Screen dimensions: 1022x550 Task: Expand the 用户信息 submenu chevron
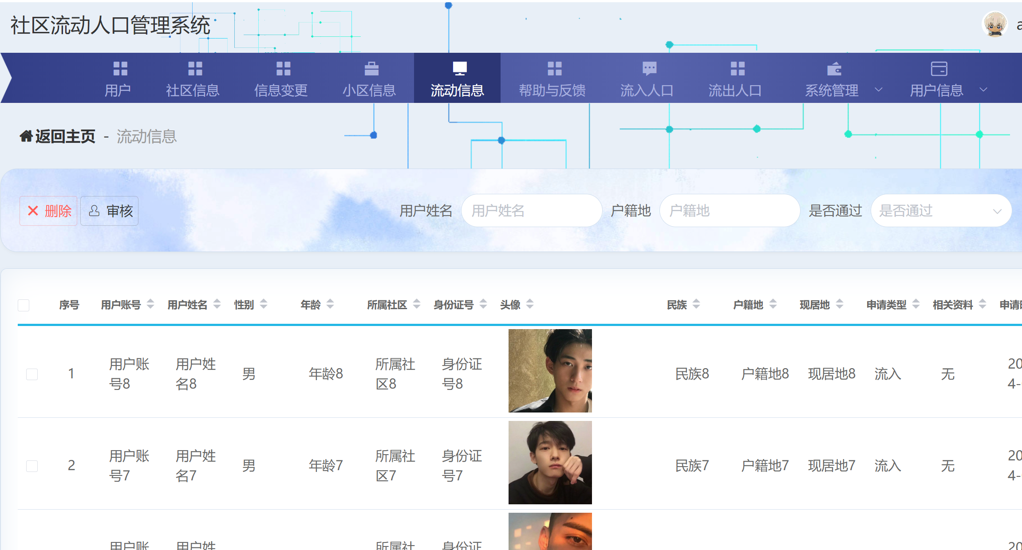point(984,90)
